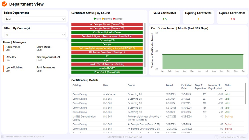Open the Select Department dropdown arrow
The height and width of the screenshot is (140, 249).
tap(64, 19)
